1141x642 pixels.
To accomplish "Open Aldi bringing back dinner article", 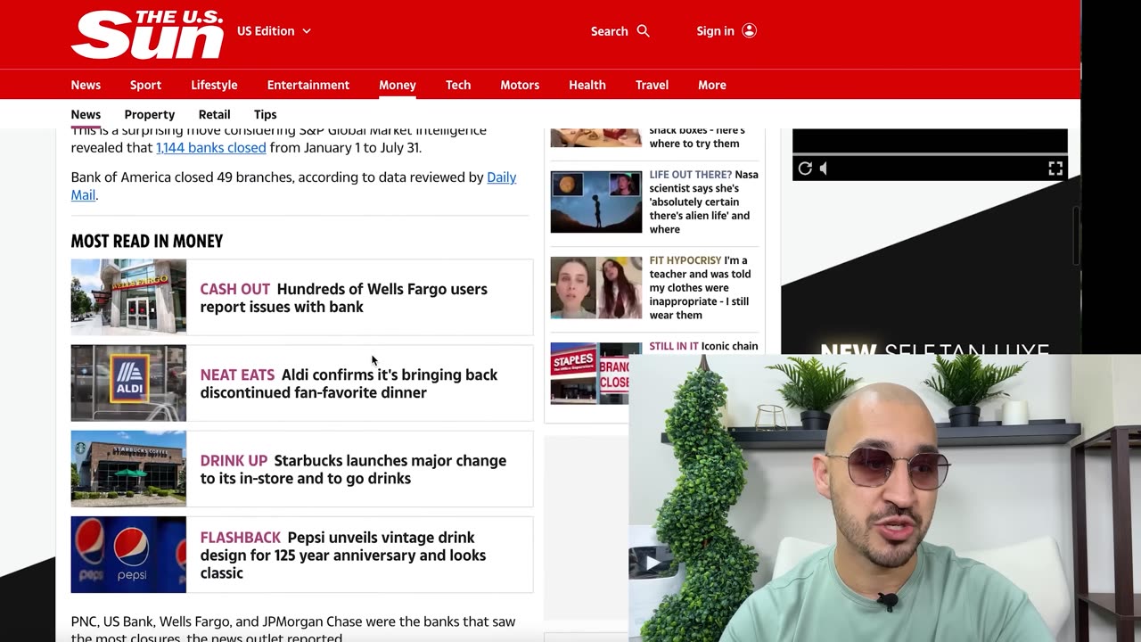I will point(349,383).
